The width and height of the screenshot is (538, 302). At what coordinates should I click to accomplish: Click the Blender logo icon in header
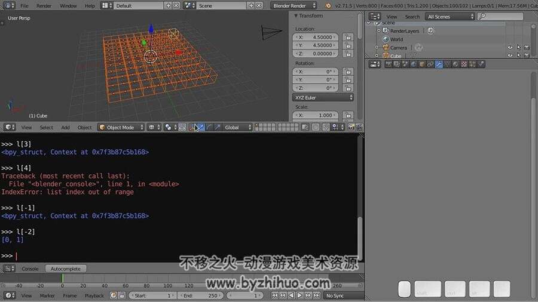pyautogui.click(x=328, y=5)
